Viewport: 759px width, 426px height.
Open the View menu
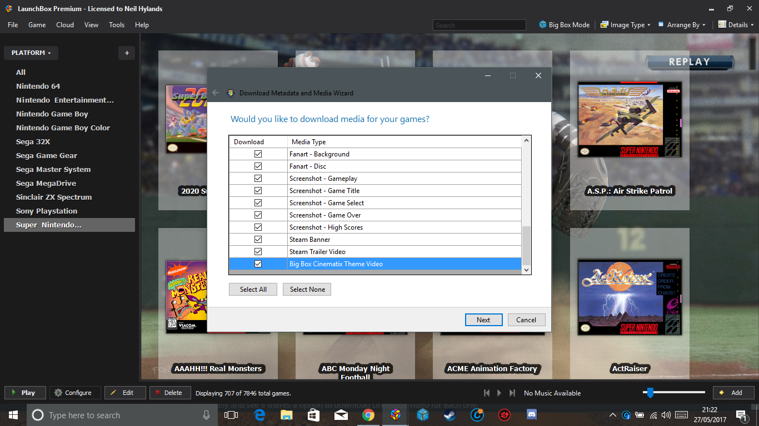click(x=91, y=25)
